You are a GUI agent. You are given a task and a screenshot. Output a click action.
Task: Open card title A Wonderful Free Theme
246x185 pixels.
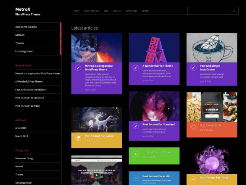(x=158, y=66)
